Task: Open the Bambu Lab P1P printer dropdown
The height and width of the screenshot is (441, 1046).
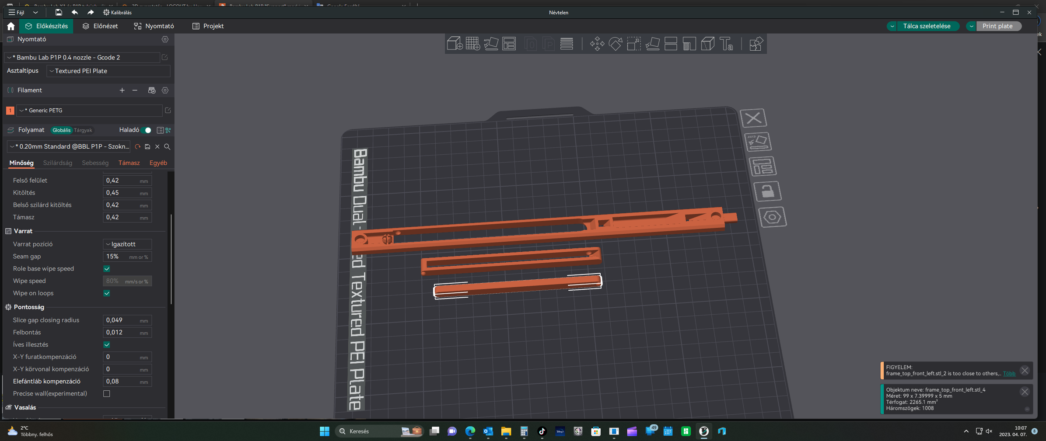Action: pos(82,57)
